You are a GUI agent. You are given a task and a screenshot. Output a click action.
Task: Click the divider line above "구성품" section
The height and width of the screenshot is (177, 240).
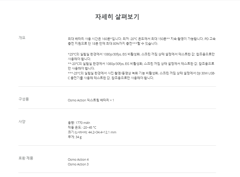(117, 87)
